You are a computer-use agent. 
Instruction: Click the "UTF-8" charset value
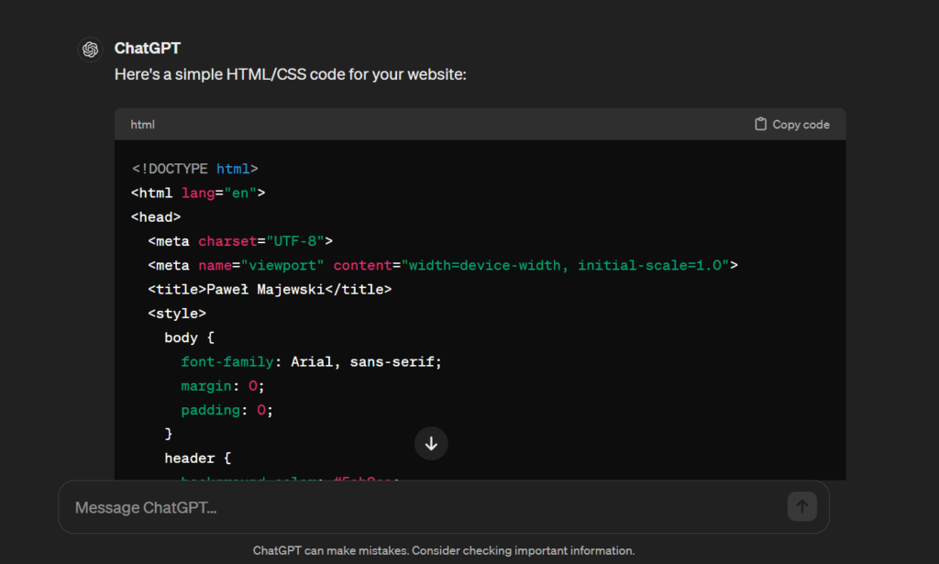pos(295,241)
